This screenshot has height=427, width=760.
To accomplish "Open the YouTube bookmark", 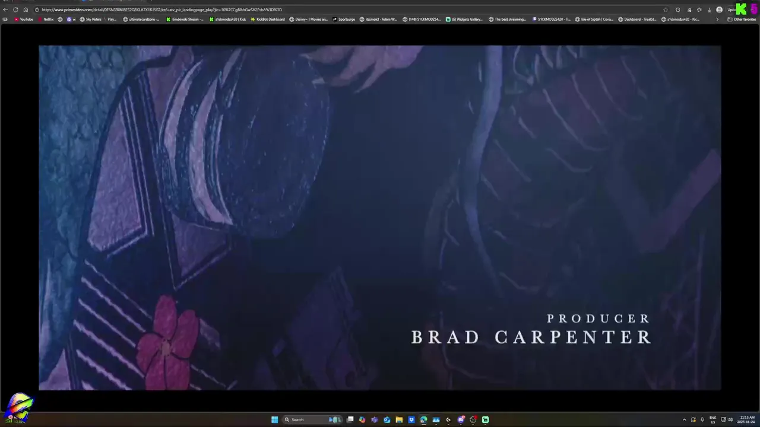I will (24, 19).
